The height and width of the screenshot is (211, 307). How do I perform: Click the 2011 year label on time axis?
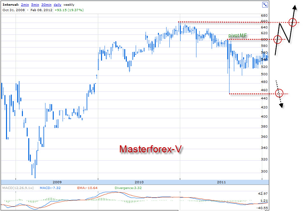tap(222, 182)
